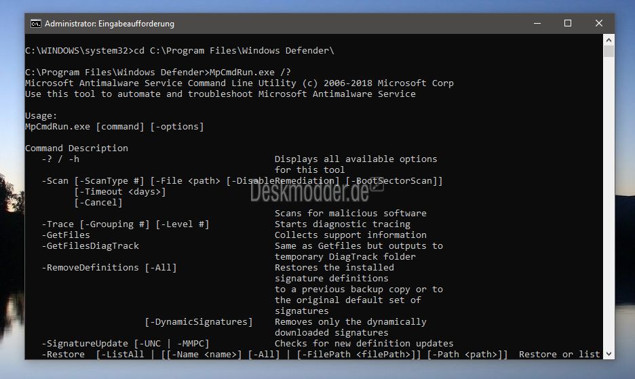The height and width of the screenshot is (379, 635).
Task: Click the vertical scrollbar thumb
Action: tap(609, 52)
